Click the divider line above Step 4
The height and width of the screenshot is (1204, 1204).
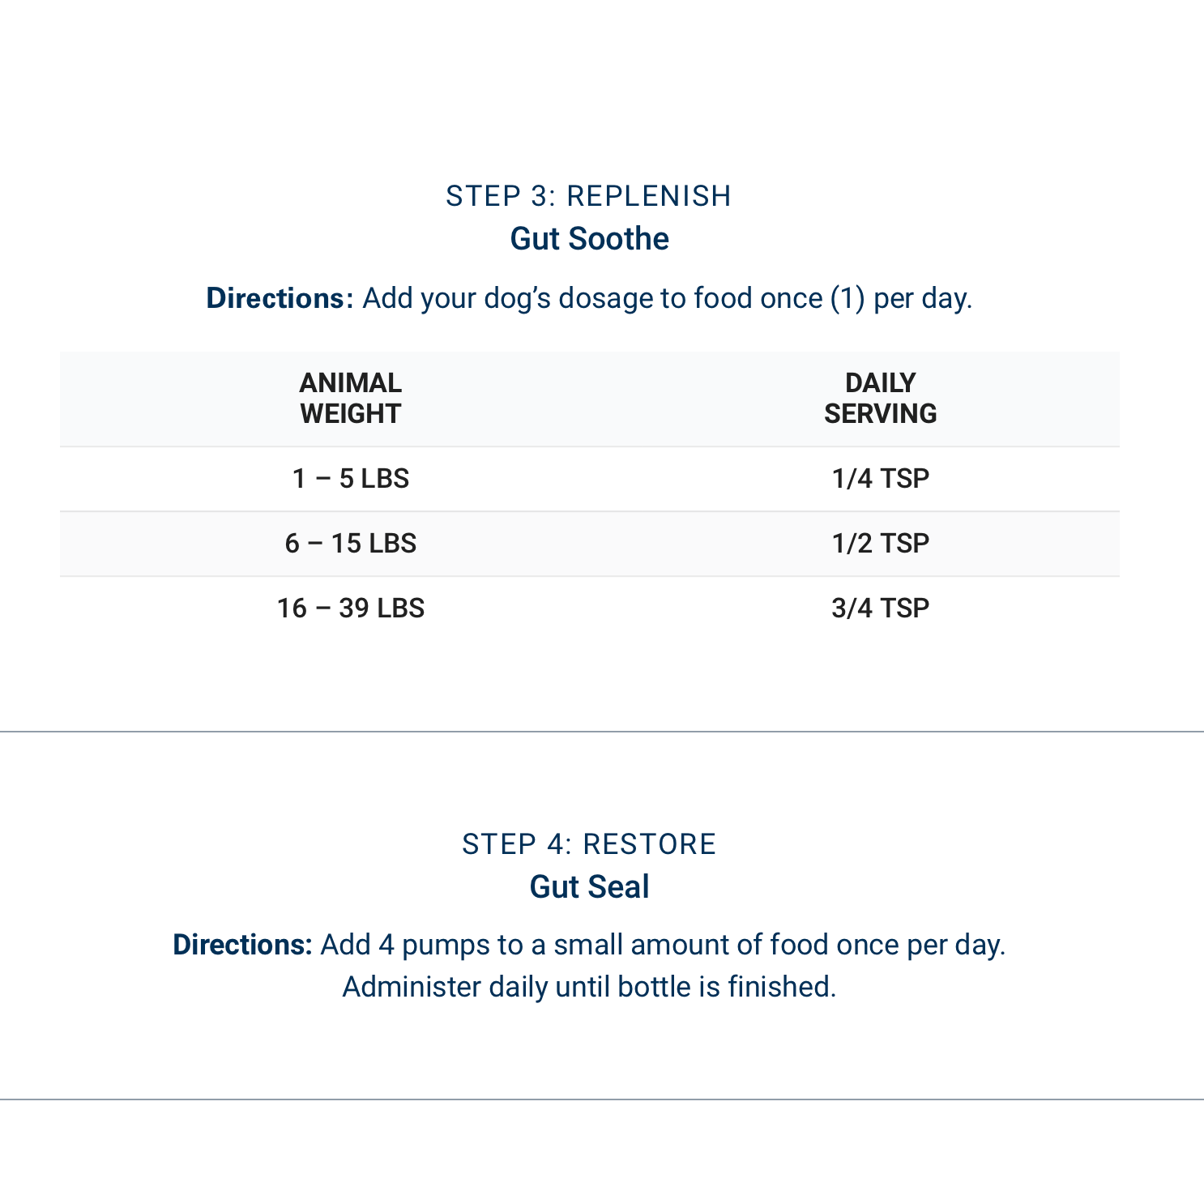click(602, 732)
